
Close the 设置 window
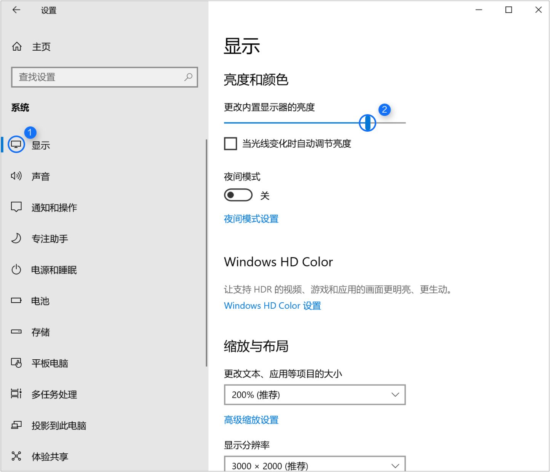tap(538, 10)
